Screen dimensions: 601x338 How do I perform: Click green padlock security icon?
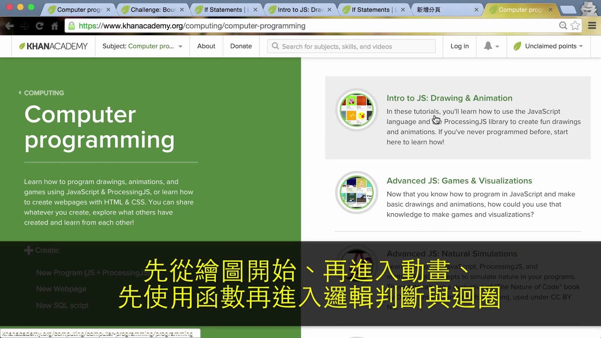point(71,26)
